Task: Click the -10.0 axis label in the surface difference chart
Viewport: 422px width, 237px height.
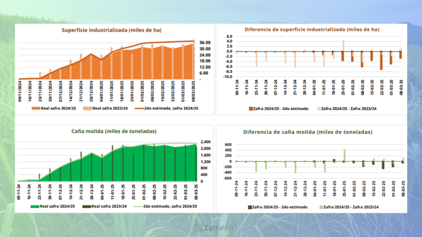Action: click(228, 77)
